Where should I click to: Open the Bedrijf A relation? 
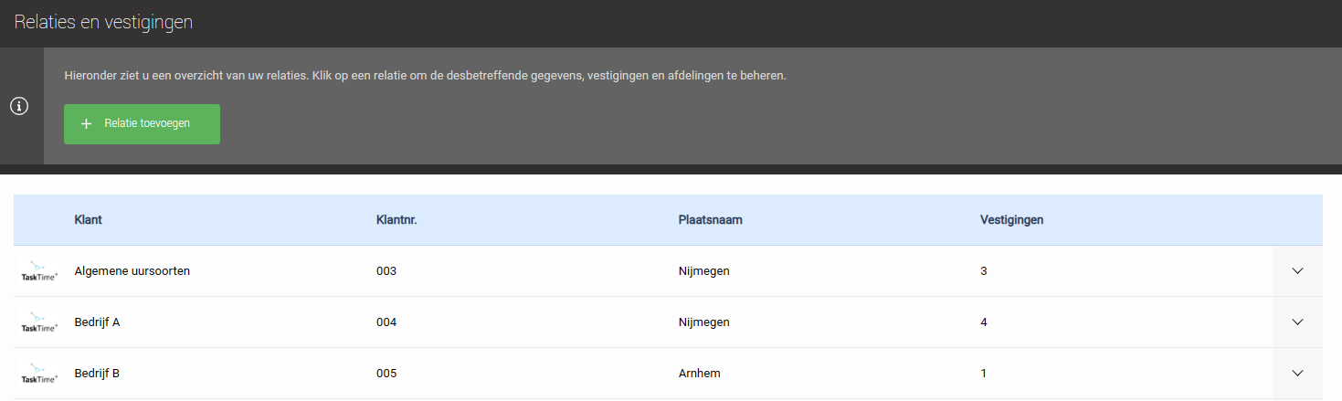click(x=98, y=322)
